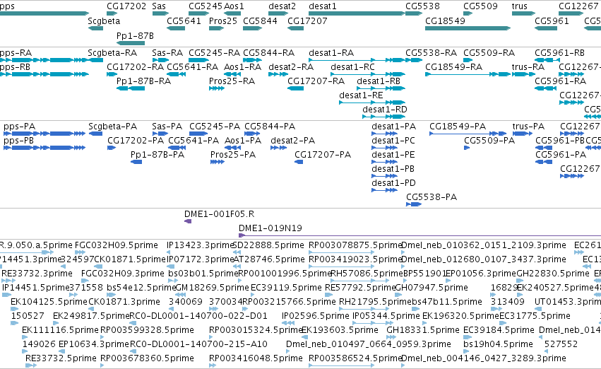Select the Pros25 gene label

coord(223,20)
